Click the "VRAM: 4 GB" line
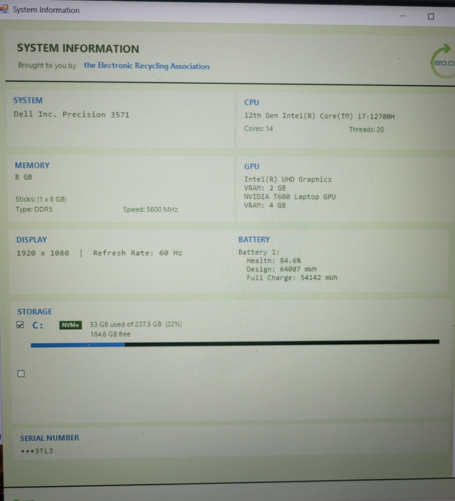The image size is (455, 501). click(x=265, y=205)
